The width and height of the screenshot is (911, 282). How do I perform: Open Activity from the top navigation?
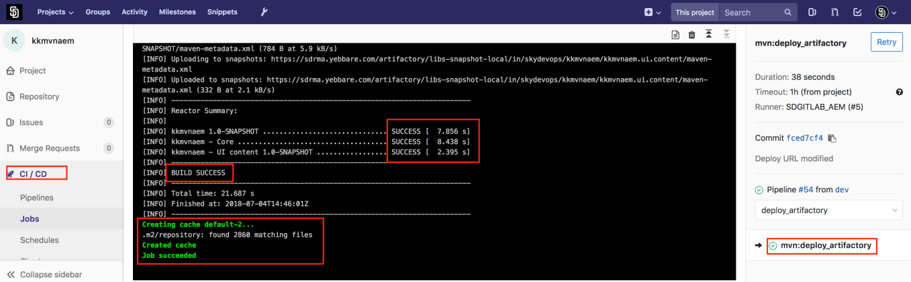click(x=135, y=12)
